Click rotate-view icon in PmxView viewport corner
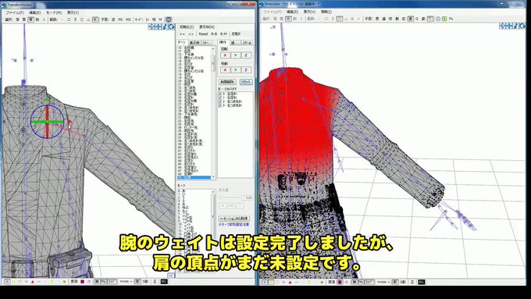531x299 pixels. 522,26
